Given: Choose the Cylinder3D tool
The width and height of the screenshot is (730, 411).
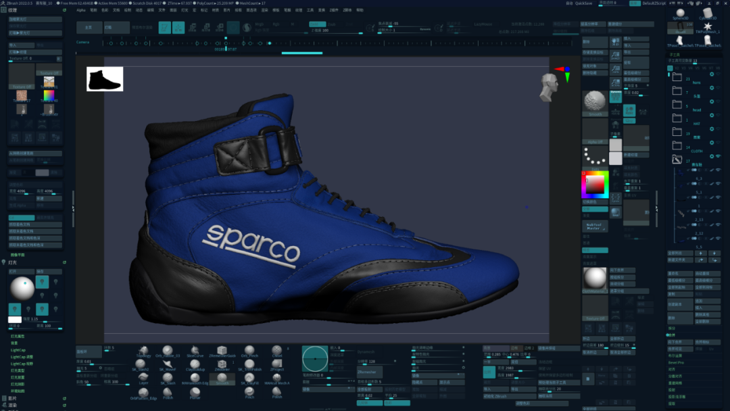Looking at the screenshot, I should (x=708, y=14).
